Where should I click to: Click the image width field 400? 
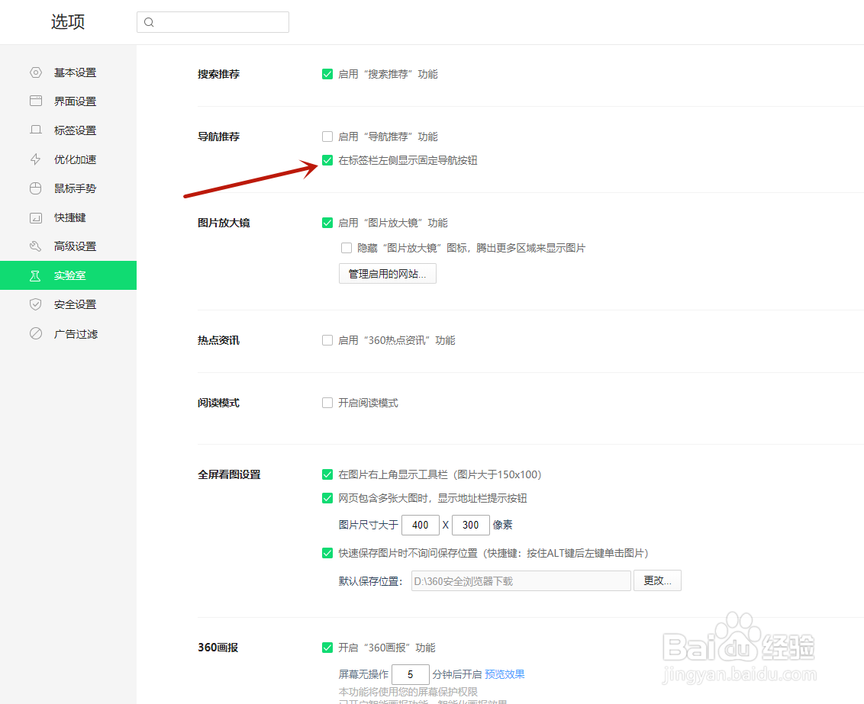(421, 525)
